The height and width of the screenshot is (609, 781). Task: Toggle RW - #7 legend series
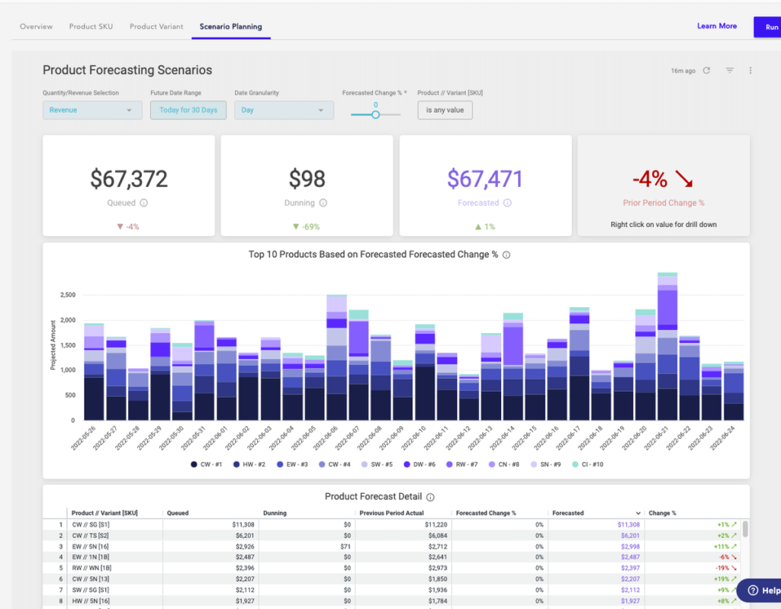[464, 464]
